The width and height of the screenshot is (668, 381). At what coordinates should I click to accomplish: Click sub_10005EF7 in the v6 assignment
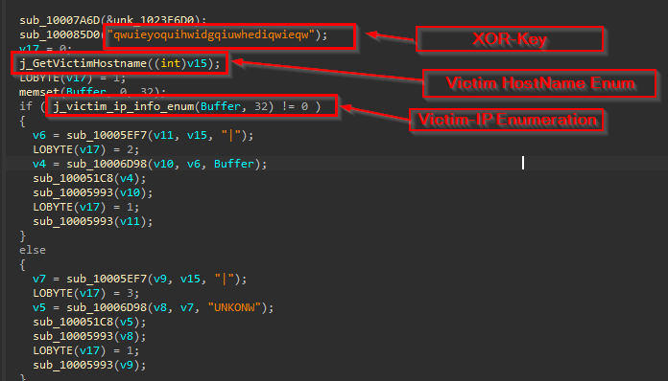[x=107, y=135]
